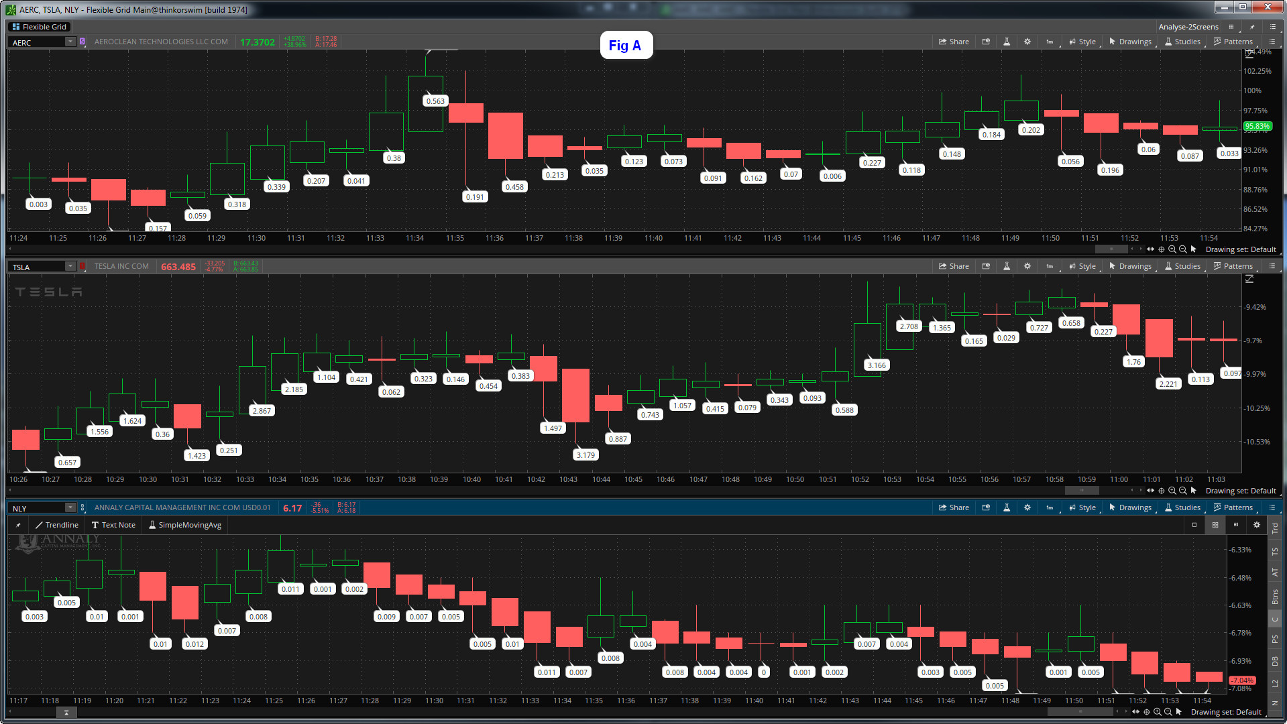Click the expand arrows icon under NLY chart
This screenshot has height=724, width=1287.
(1135, 712)
